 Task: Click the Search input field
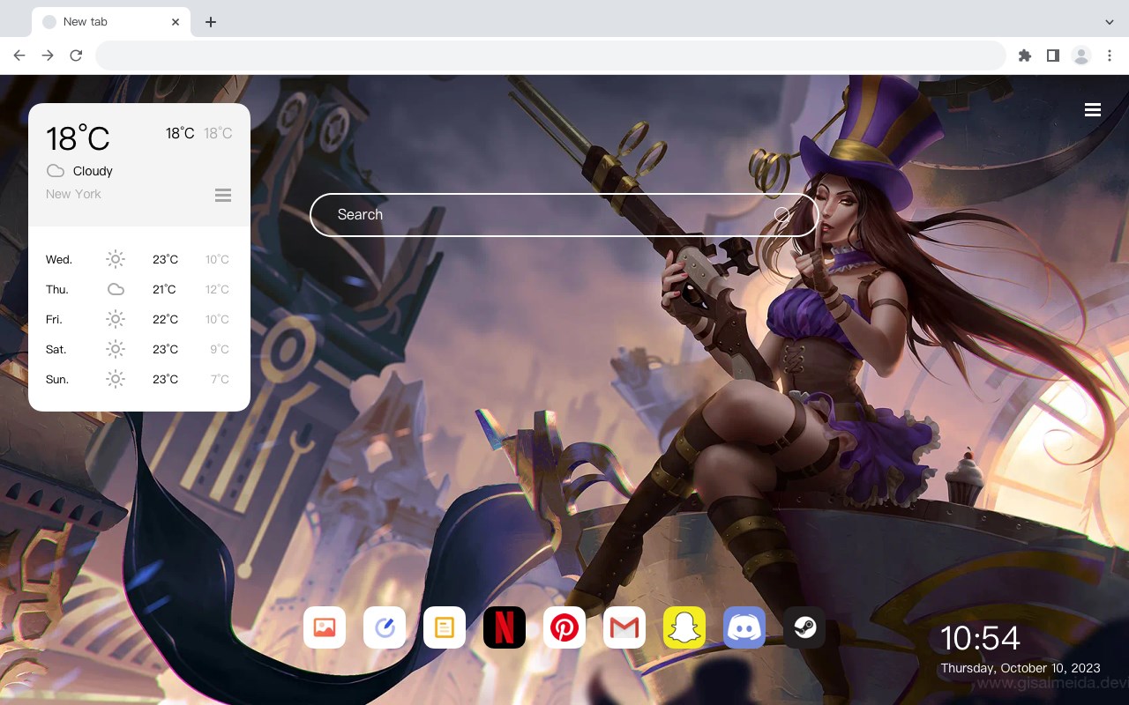pyautogui.click(x=564, y=214)
